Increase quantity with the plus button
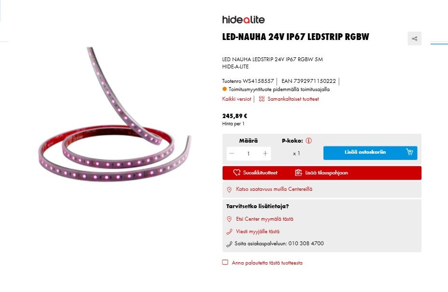 tap(265, 153)
